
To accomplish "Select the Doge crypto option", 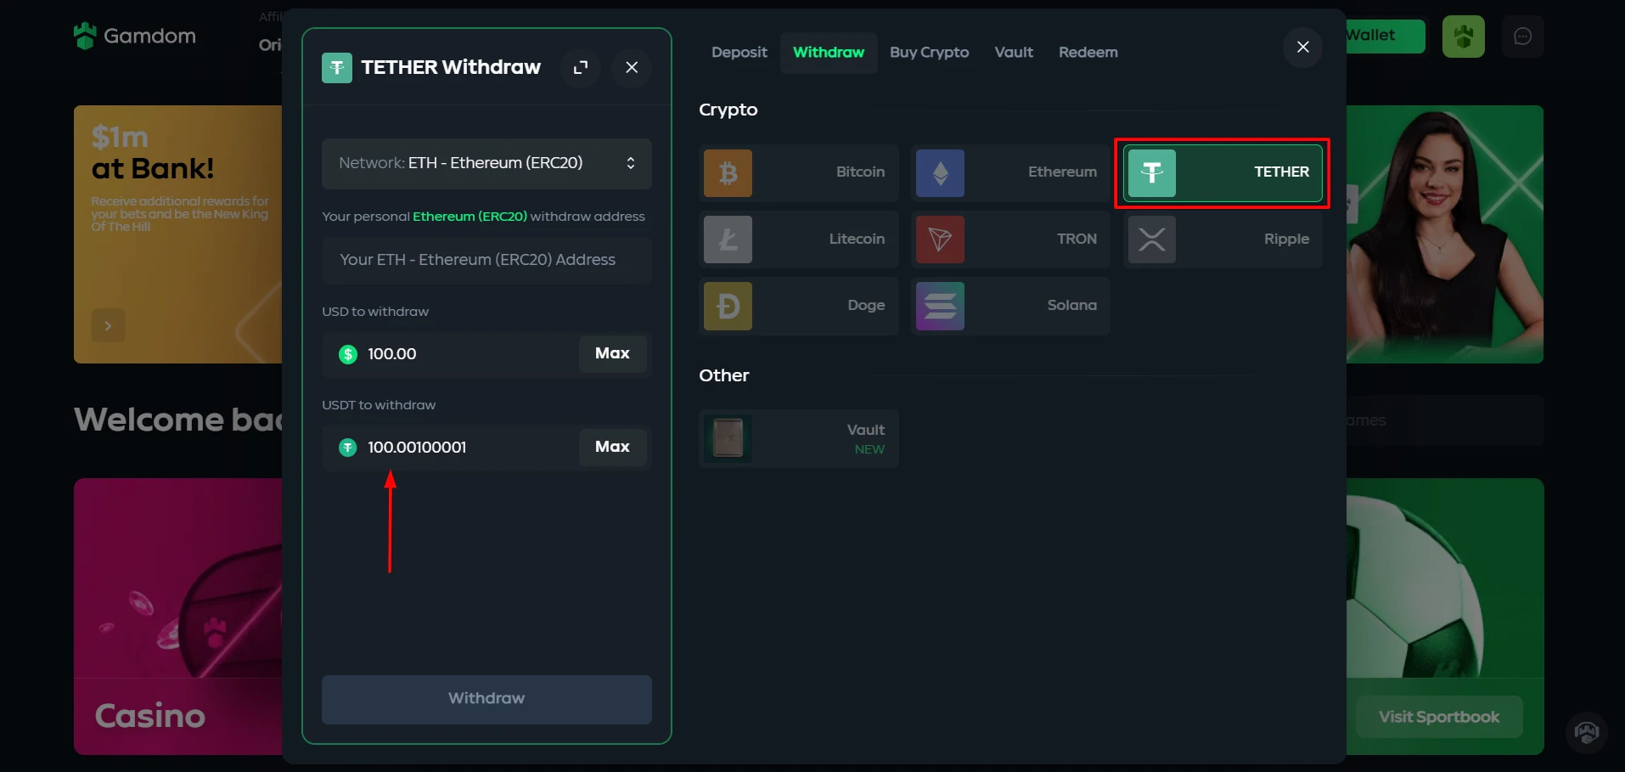I will [798, 306].
